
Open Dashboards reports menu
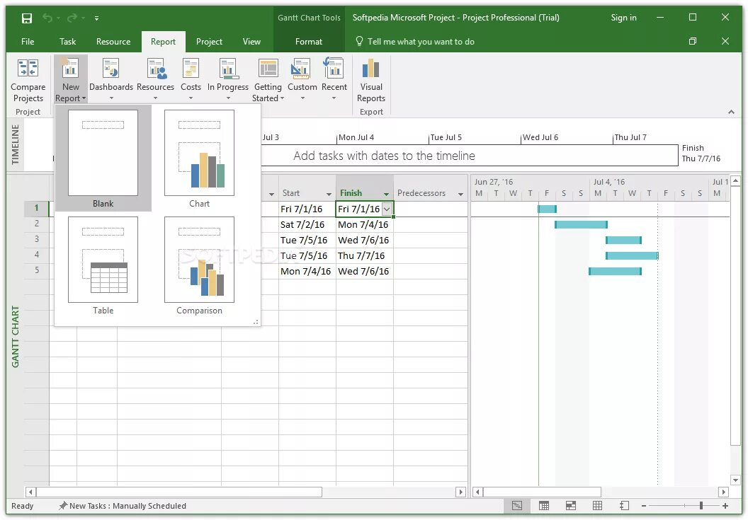[111, 80]
